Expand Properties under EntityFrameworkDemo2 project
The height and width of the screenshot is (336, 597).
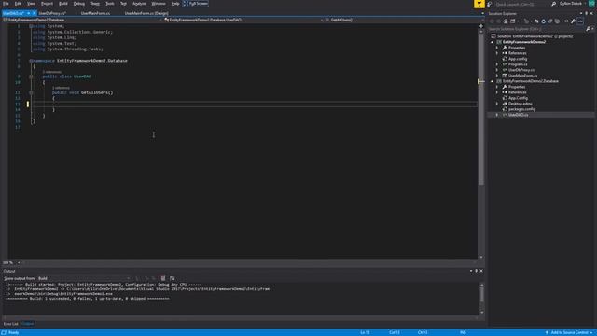(497, 48)
